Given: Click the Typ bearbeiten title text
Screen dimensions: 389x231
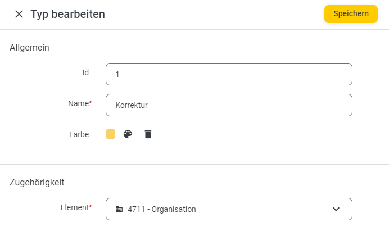Looking at the screenshot, I should (x=67, y=14).
